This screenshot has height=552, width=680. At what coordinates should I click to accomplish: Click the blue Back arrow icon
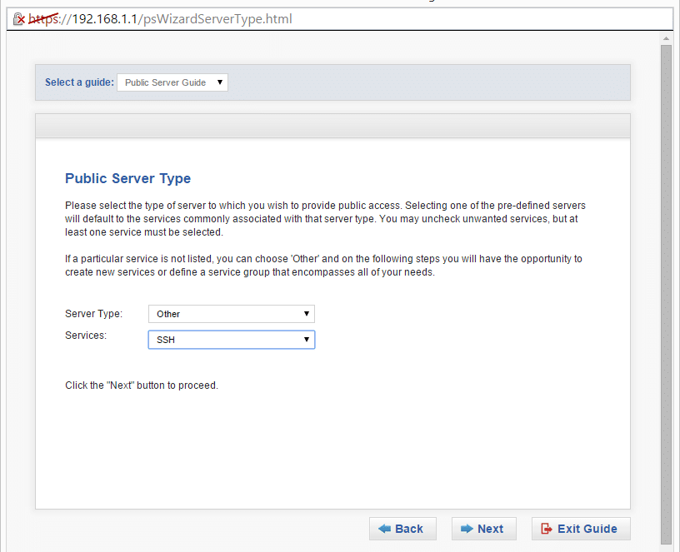pos(384,529)
